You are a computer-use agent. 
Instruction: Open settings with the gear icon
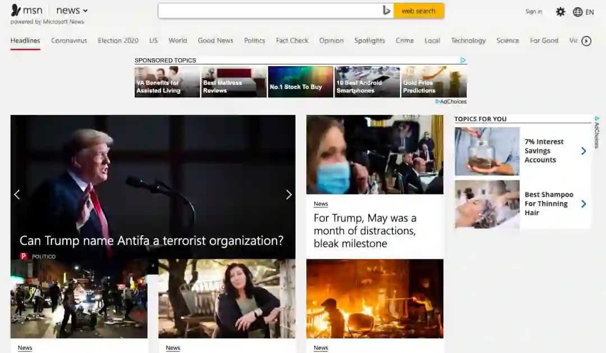point(561,12)
